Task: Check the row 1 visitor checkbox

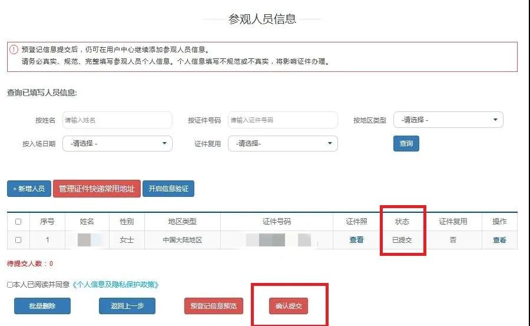Action: point(18,240)
